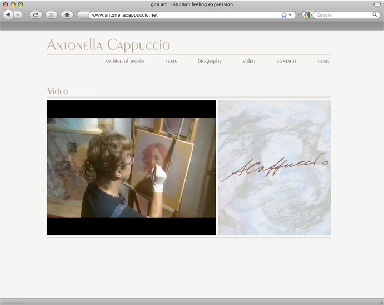Click the macOS green zoom button
Viewport: 384px width, 305px height.
tap(21, 4)
